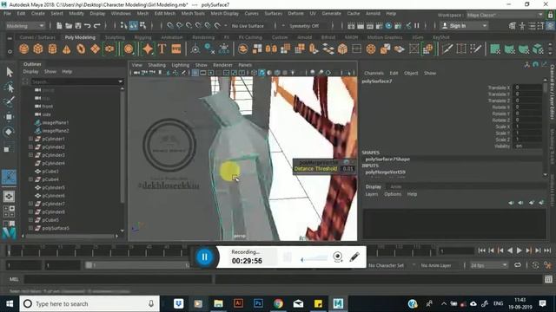Open the Outliner search filter dropdown arrow
This screenshot has height=312, width=556.
coord(121,81)
